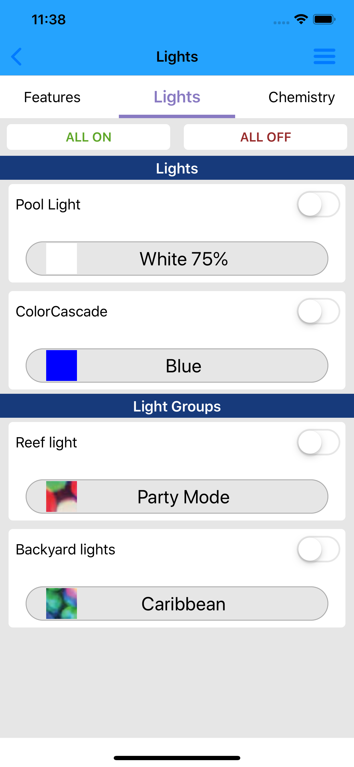This screenshot has height=767, width=354.
Task: Tap the battery status indicator
Action: pos(324,19)
